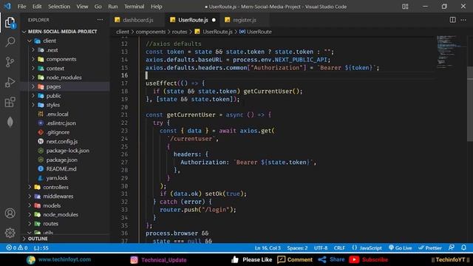Open the File menu

[21, 7]
